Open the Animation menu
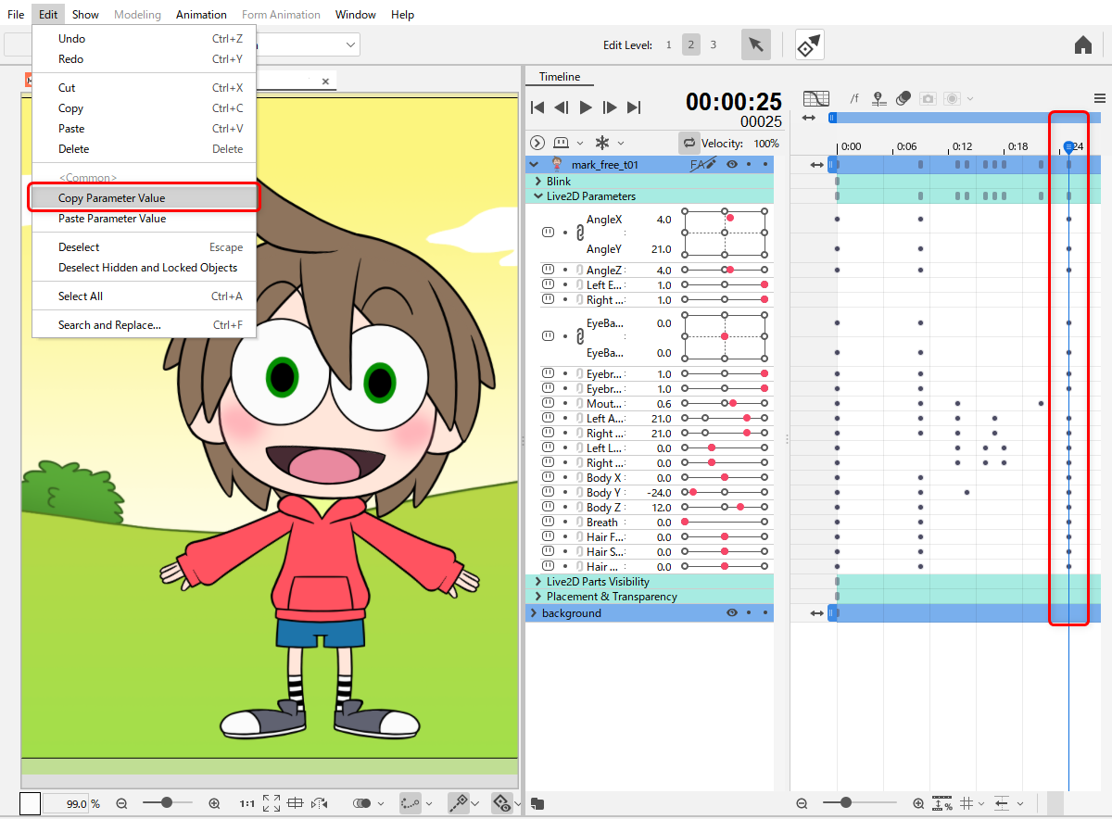Image resolution: width=1112 pixels, height=819 pixels. pyautogui.click(x=201, y=15)
